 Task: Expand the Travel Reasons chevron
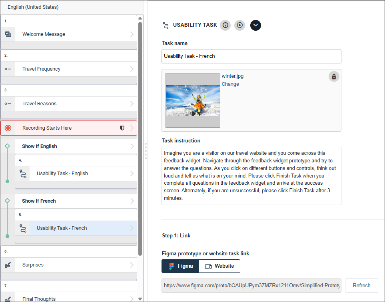coord(132,104)
